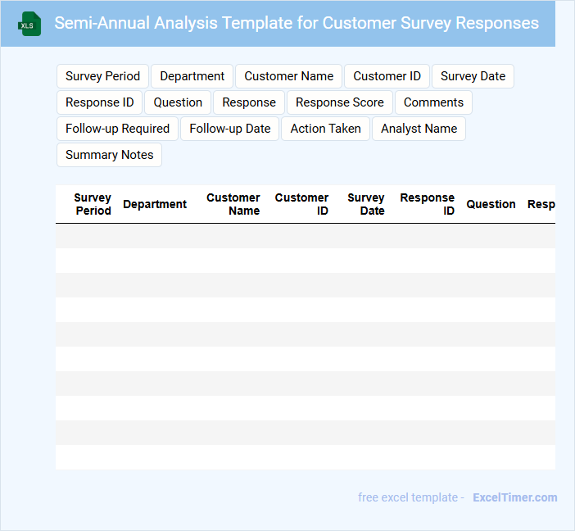Select the Response Score tag
Image resolution: width=575 pixels, height=531 pixels.
(x=339, y=102)
